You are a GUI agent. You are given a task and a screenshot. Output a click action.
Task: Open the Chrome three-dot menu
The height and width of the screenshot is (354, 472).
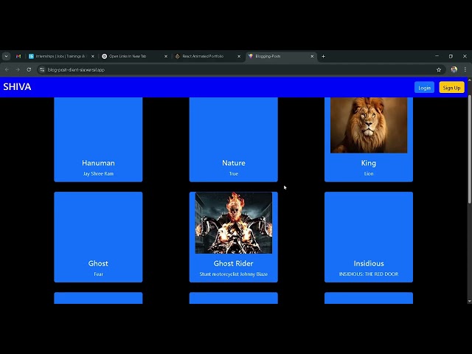click(465, 69)
